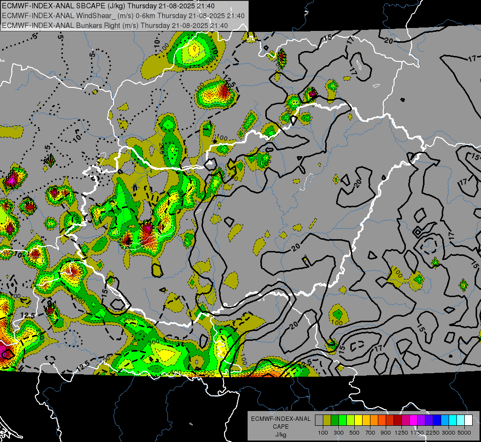Click the 3000 value under the legend
481x442 pixels.
point(449,433)
